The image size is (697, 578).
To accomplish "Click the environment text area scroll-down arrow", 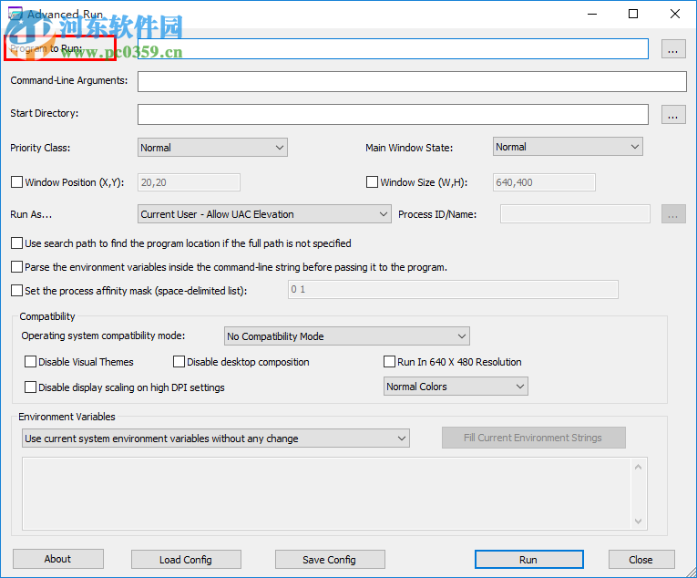I will 639,521.
